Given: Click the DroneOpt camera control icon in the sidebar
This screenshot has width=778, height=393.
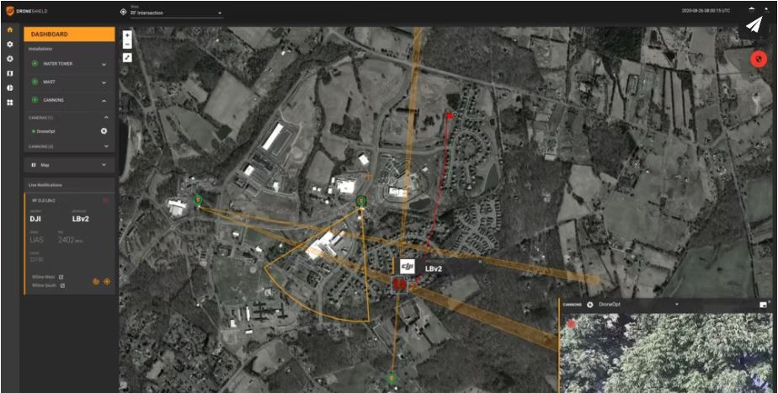Looking at the screenshot, I should pyautogui.click(x=104, y=131).
